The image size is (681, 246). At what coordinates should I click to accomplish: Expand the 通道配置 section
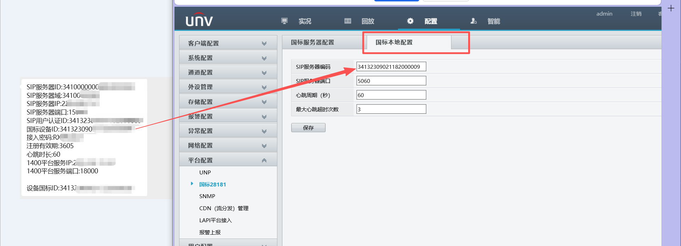(x=228, y=72)
